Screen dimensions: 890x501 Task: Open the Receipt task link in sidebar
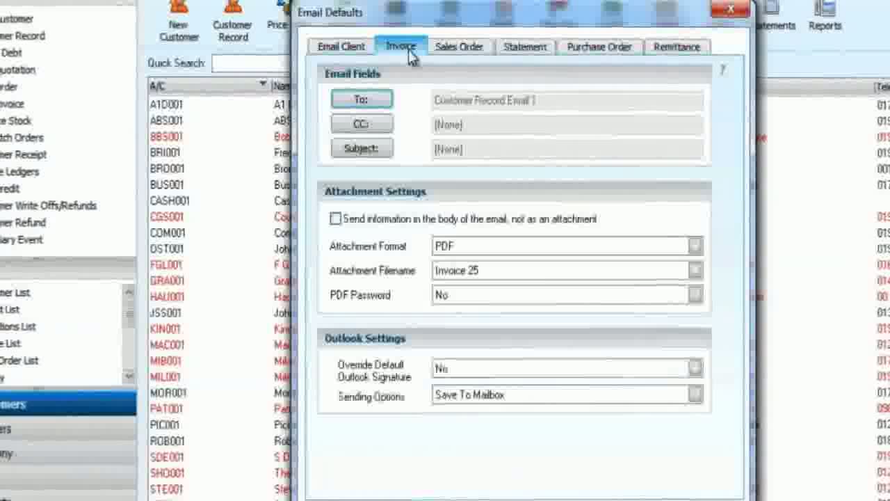pos(23,154)
